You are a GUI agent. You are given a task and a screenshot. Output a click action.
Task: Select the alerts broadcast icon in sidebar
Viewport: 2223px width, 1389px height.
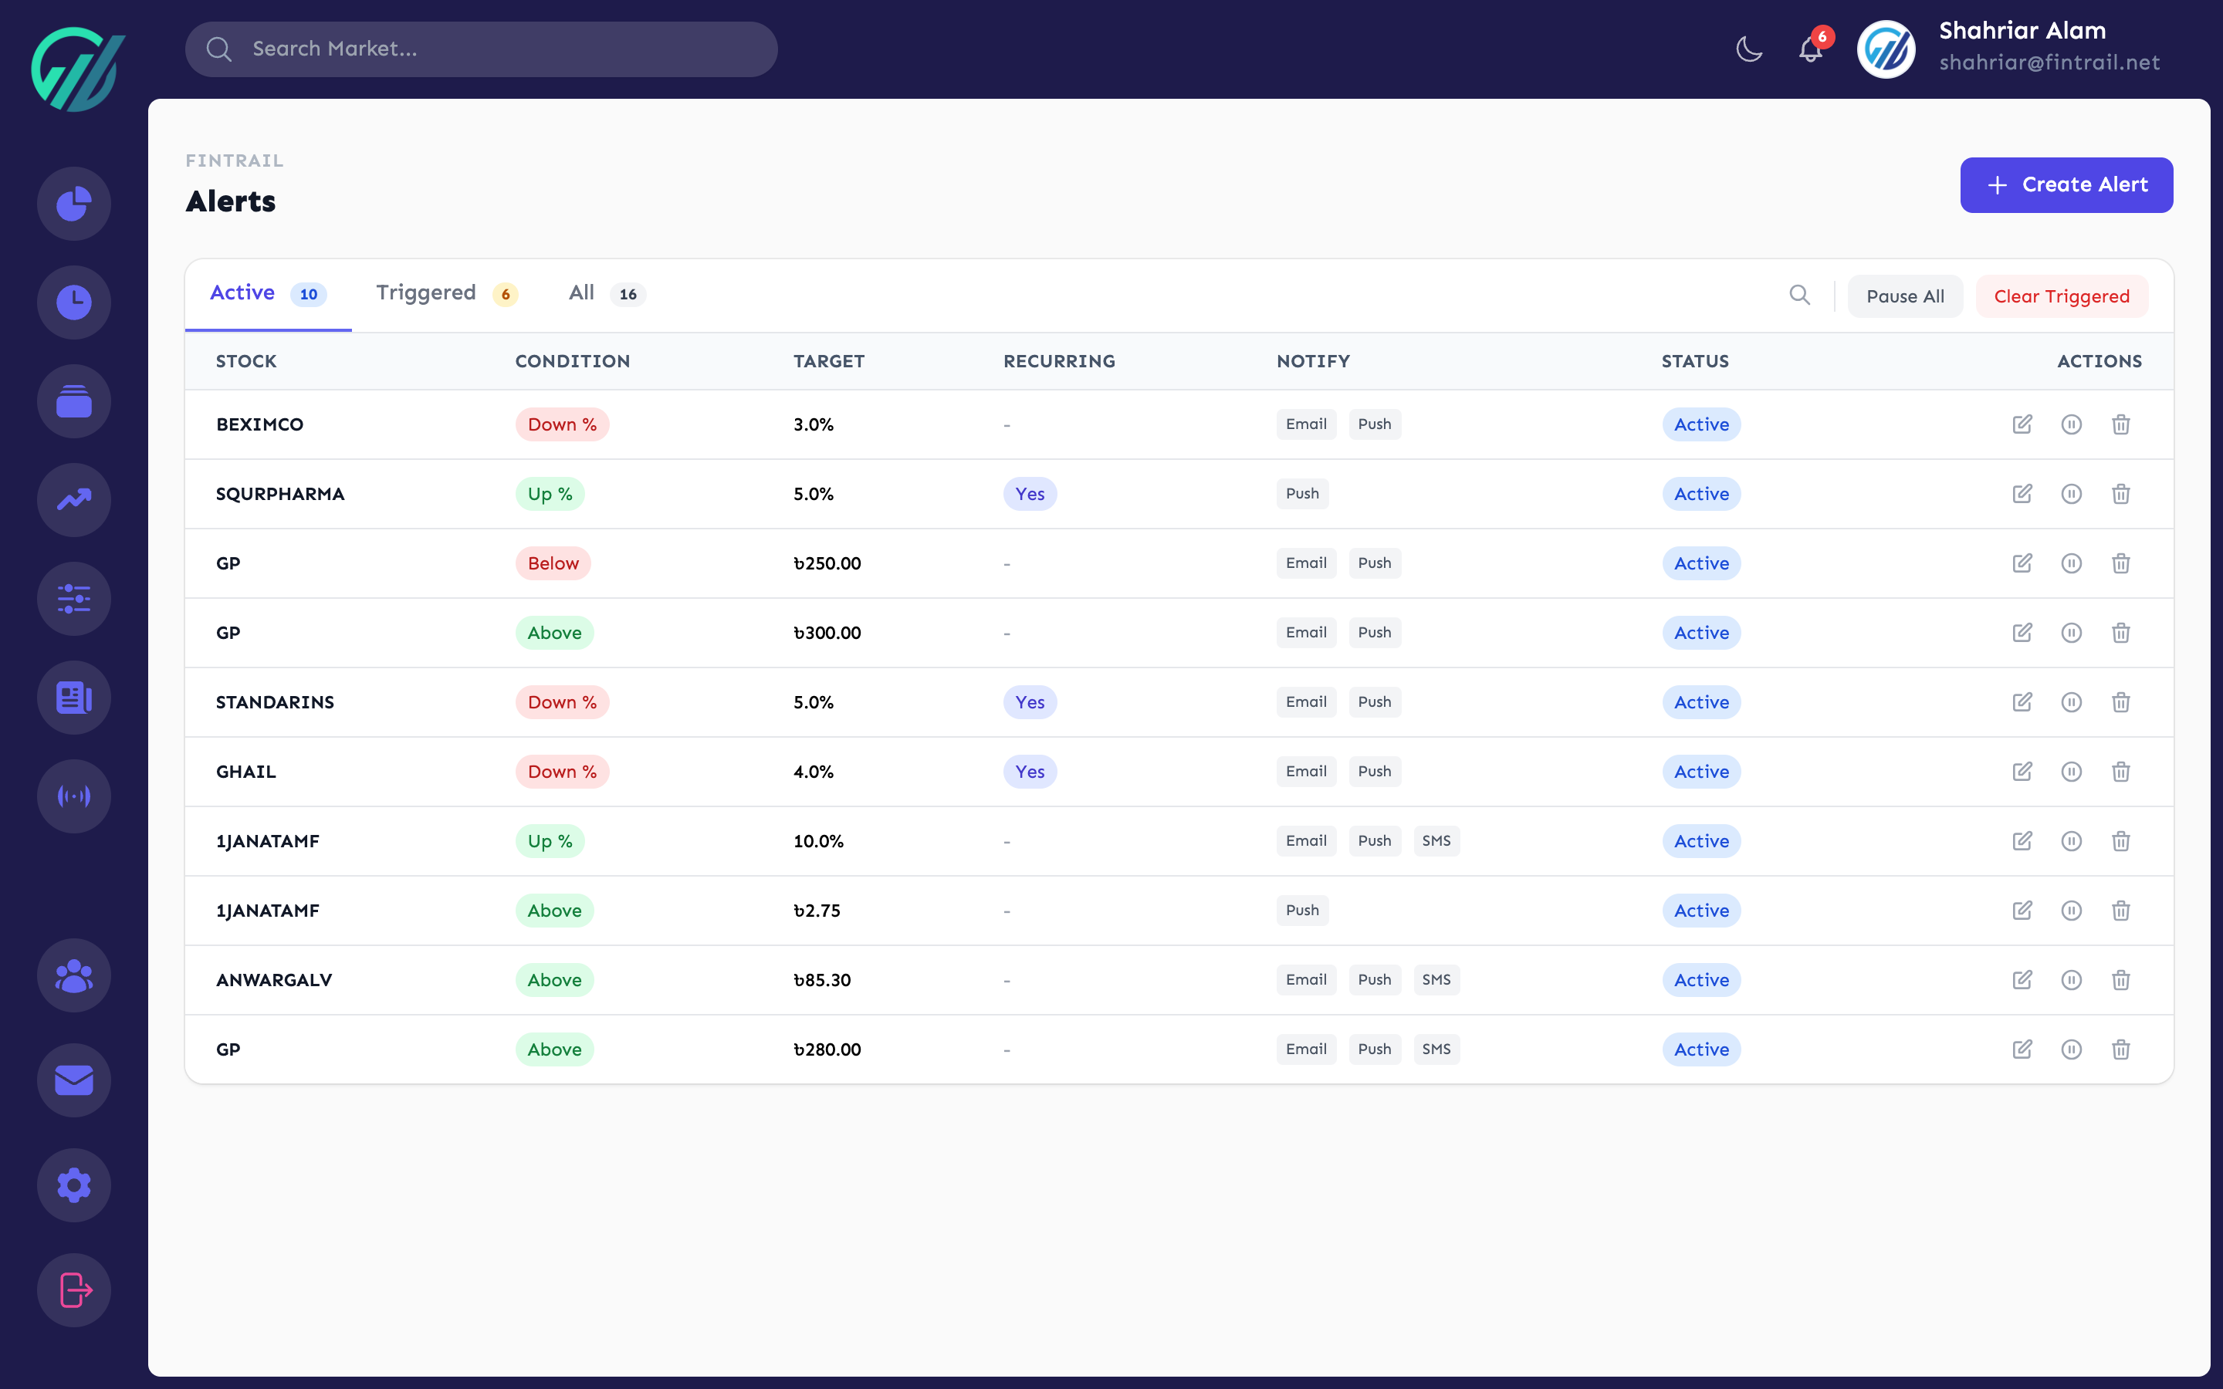coord(73,796)
